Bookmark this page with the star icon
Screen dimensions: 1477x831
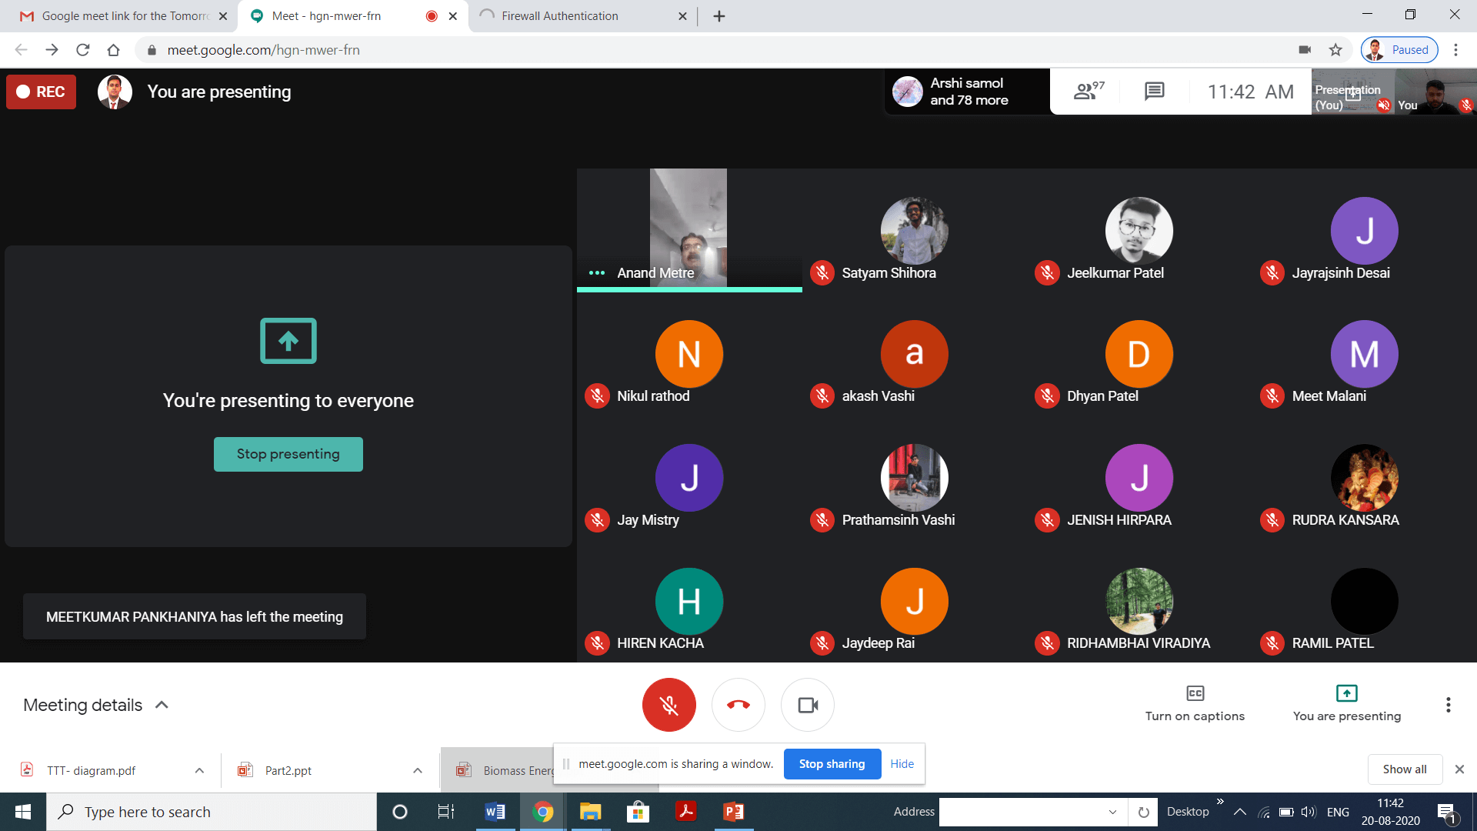pos(1335,50)
